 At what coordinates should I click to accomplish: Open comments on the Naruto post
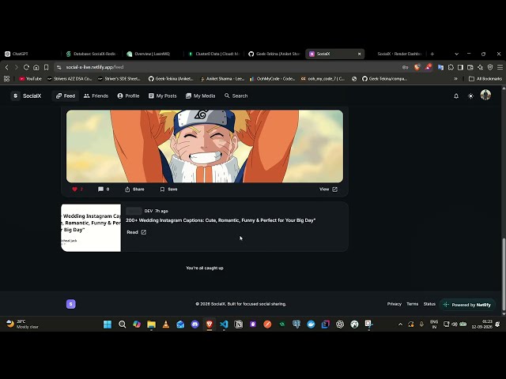coord(104,189)
